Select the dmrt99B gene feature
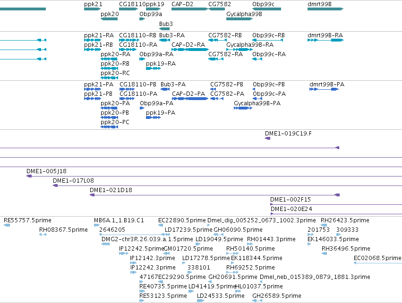 coord(325,9)
